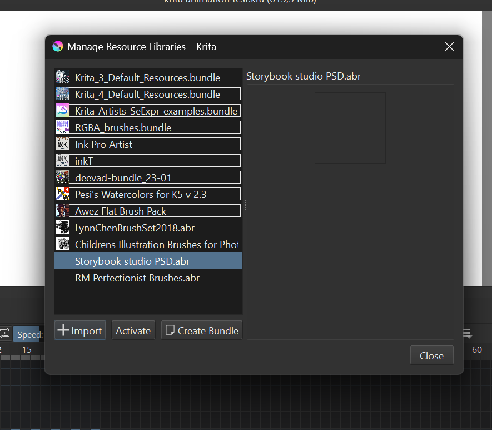Click the splitter handle between panels

pyautogui.click(x=245, y=205)
